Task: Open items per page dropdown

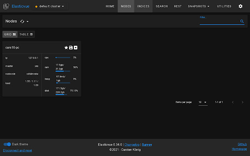Action: pyautogui.click(x=203, y=102)
